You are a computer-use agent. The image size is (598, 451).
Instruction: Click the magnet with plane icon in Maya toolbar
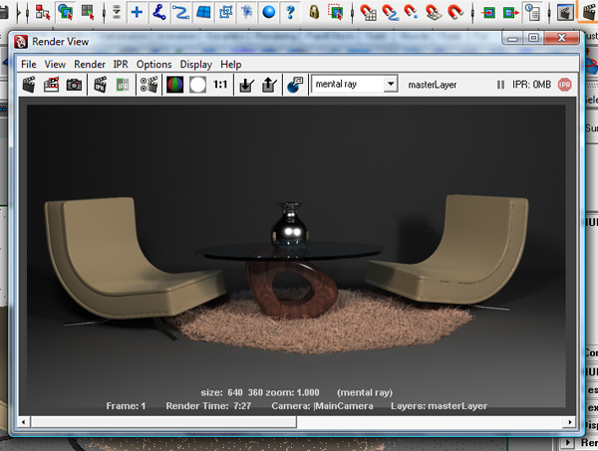pyautogui.click(x=434, y=12)
